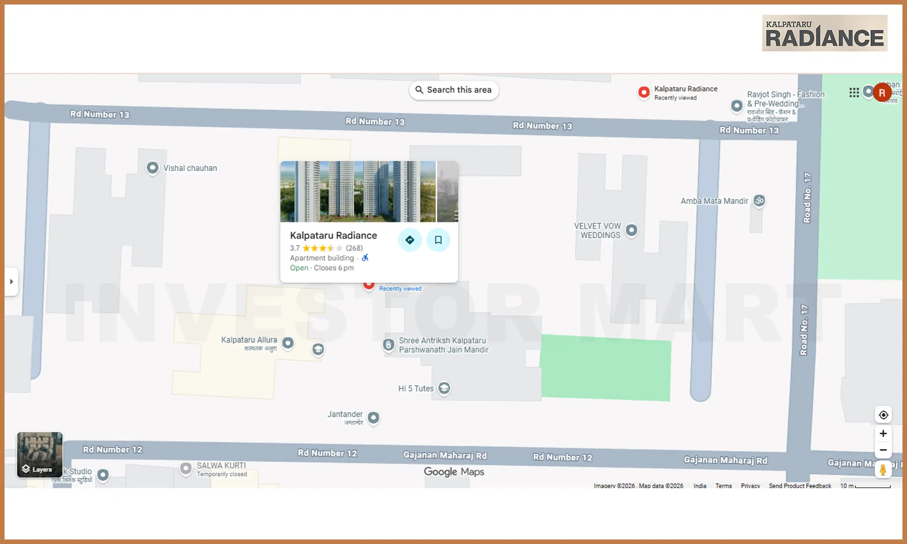Click the Search this area button
The width and height of the screenshot is (907, 544).
click(x=453, y=90)
